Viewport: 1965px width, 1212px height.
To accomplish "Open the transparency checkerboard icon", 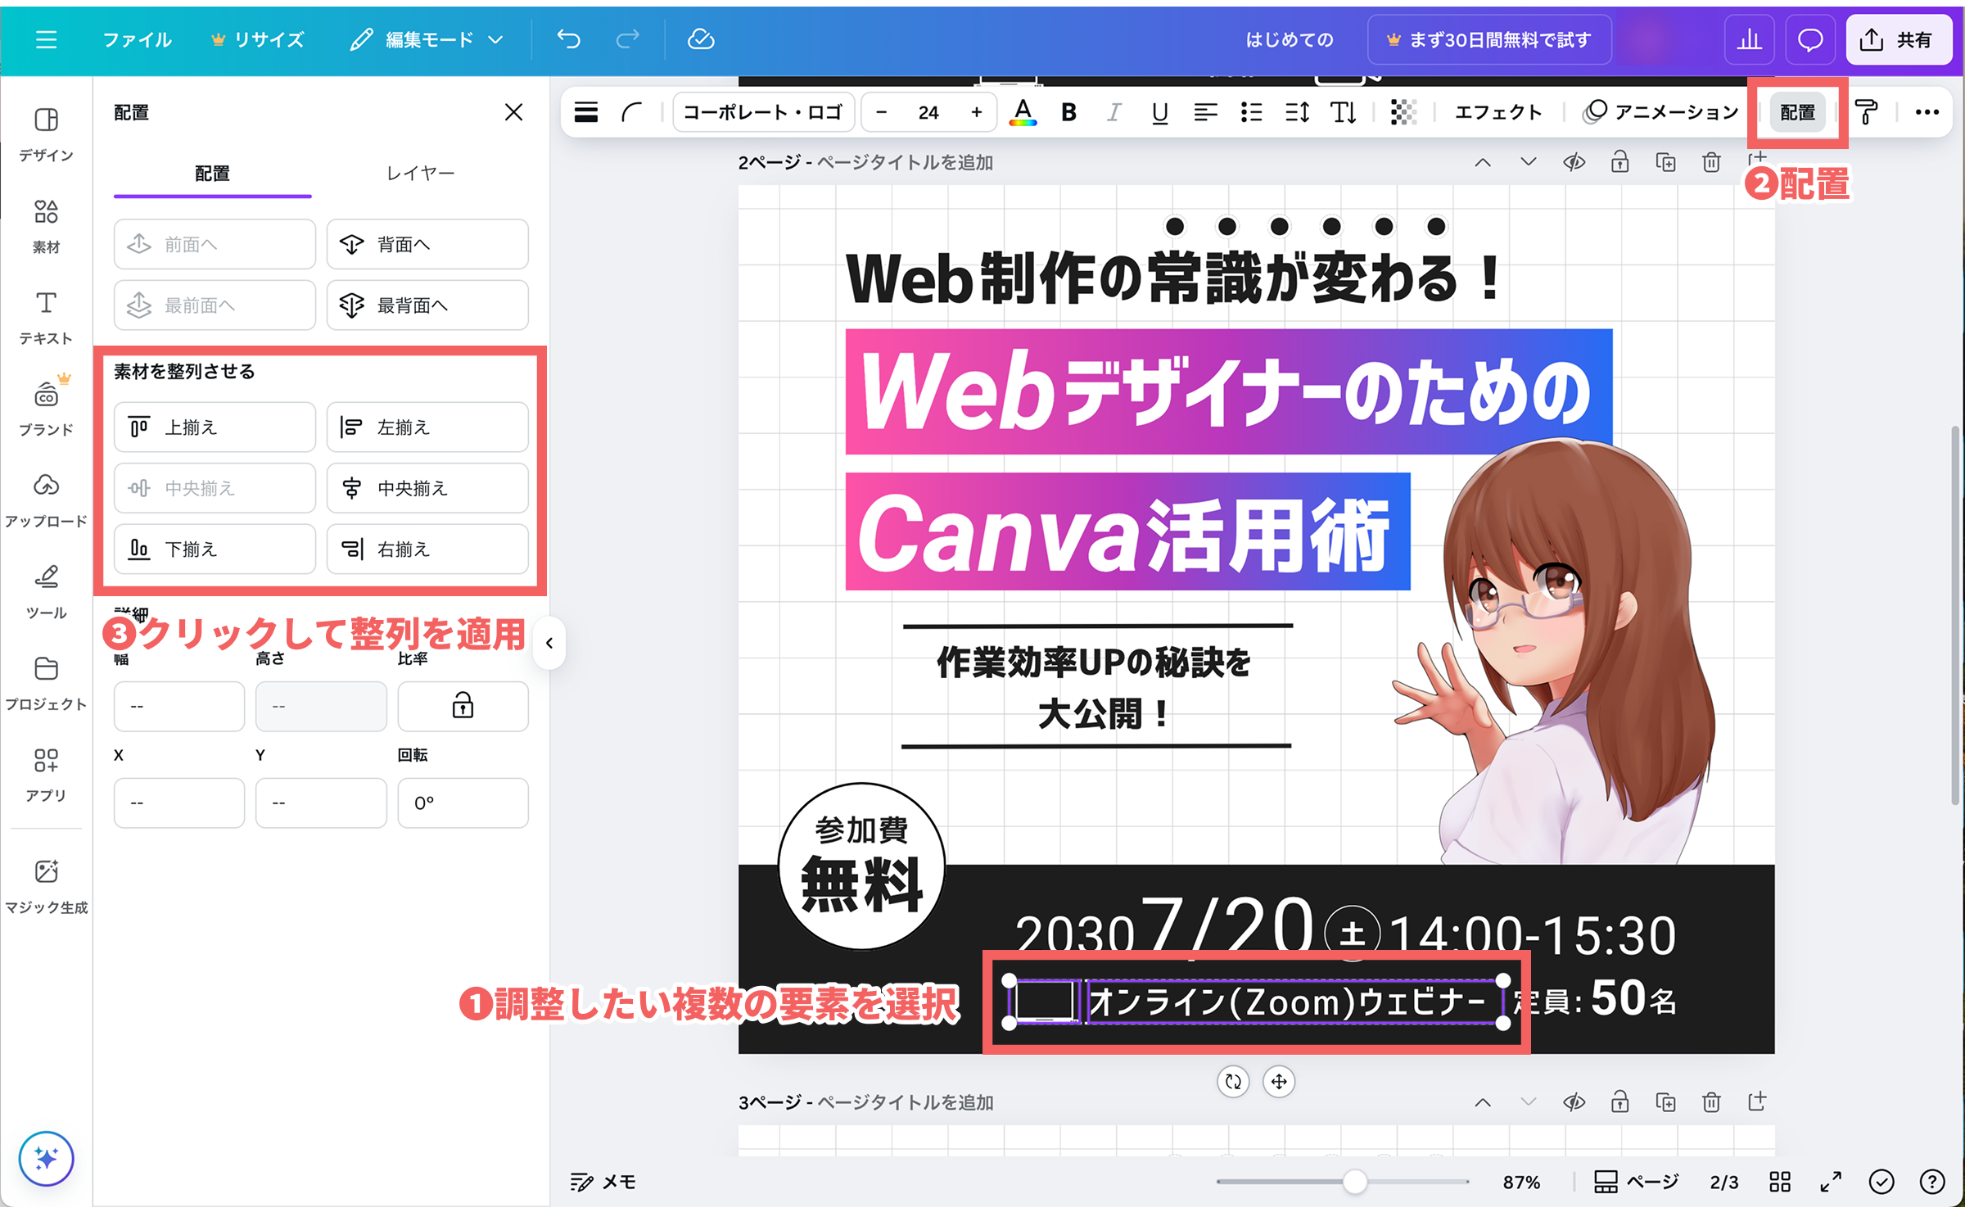I will 1403,112.
